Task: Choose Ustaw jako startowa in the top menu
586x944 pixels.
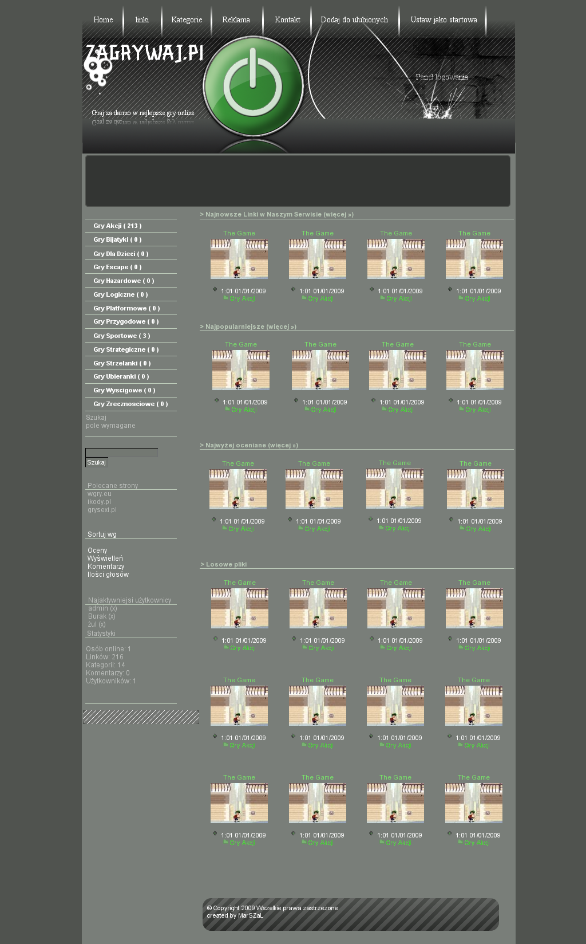Action: click(444, 20)
